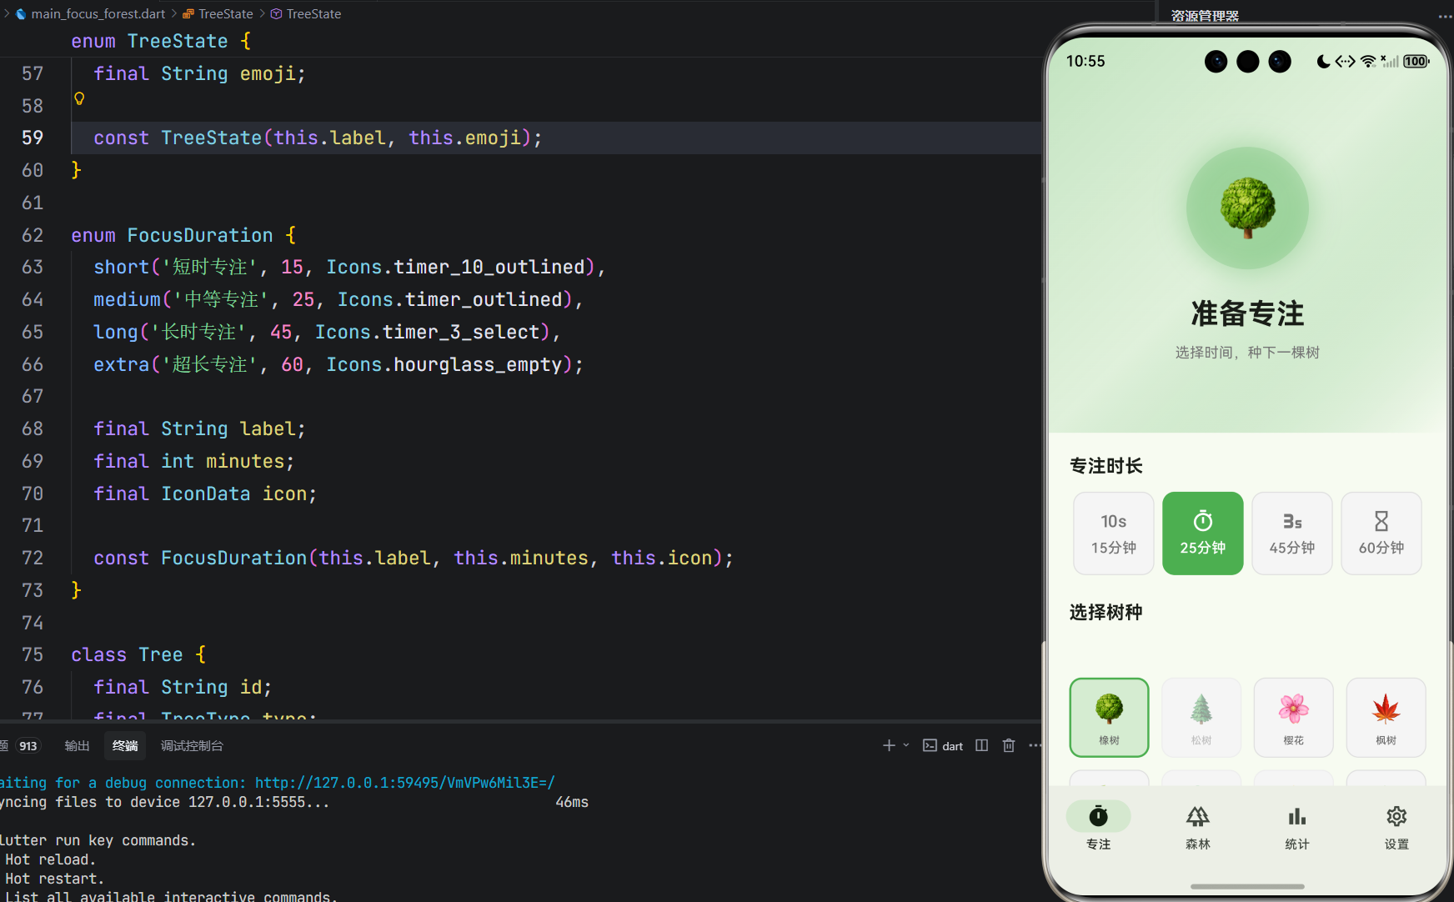Open the 统计 statistics navigation tab

click(x=1297, y=826)
